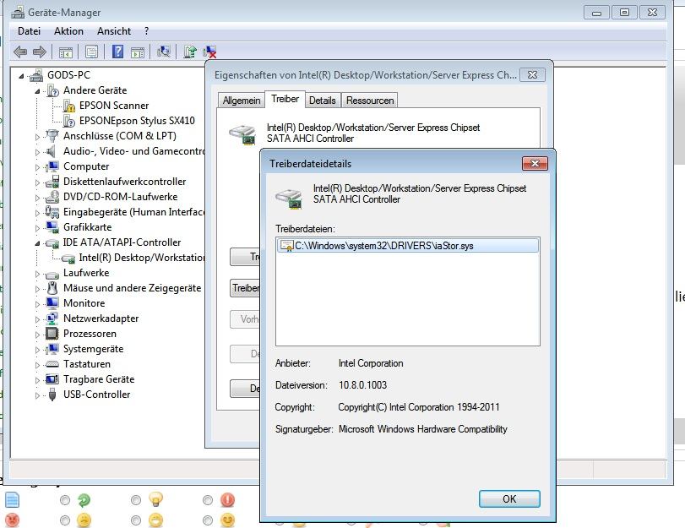
Task: Click the Systemgeräte icon
Action: pos(52,349)
